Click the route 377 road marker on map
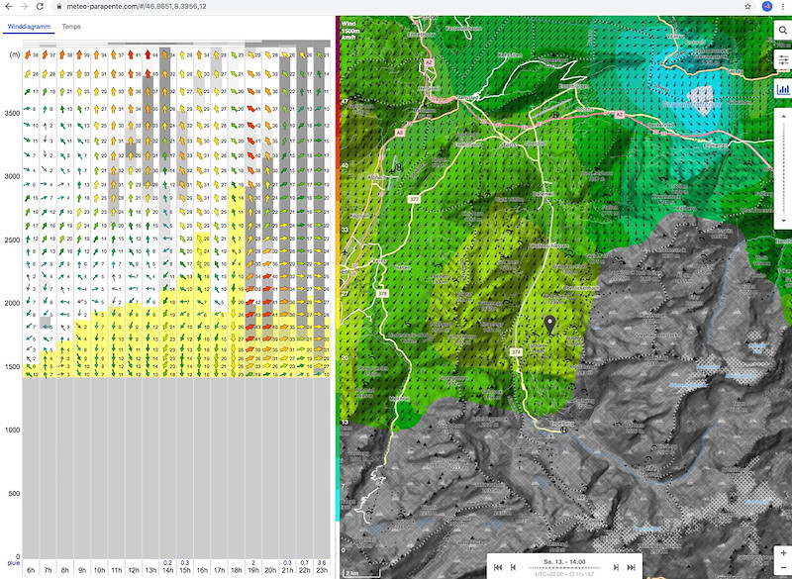792x579 pixels. (414, 199)
